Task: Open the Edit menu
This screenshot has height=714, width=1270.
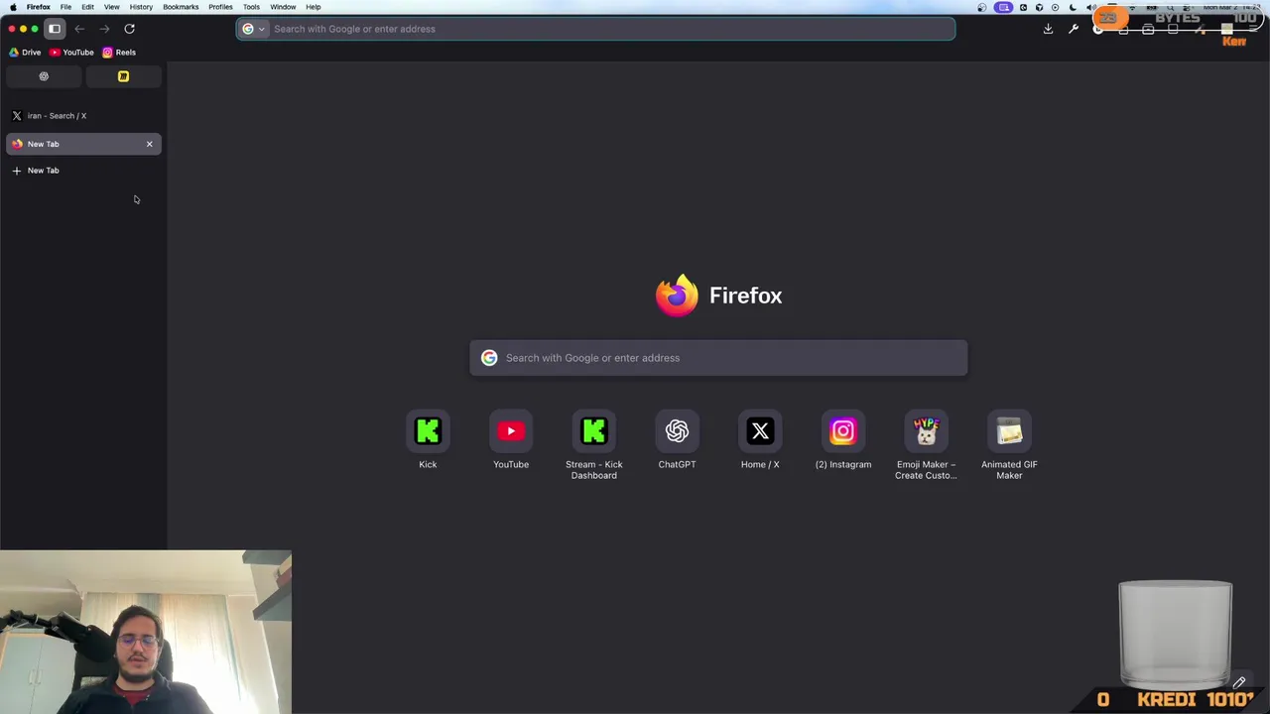Action: [x=87, y=7]
